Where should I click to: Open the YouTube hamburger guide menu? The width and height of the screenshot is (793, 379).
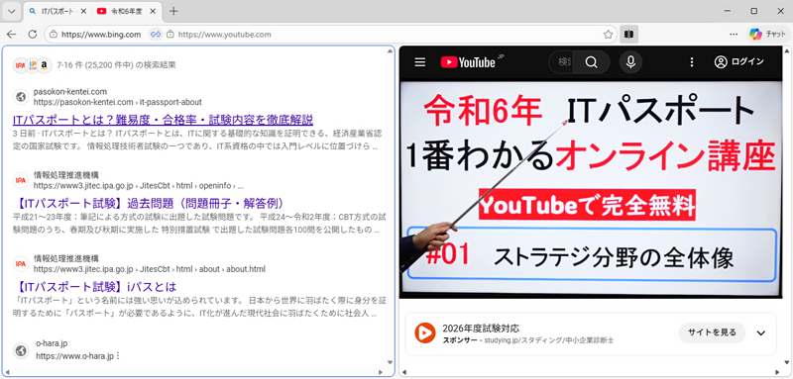(x=419, y=62)
